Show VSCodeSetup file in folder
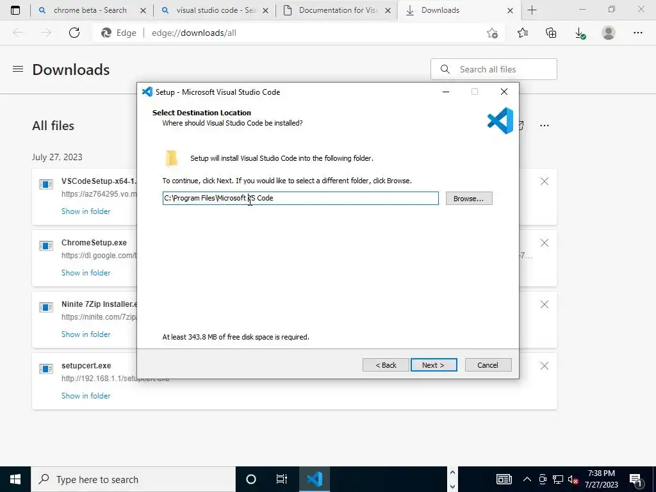 click(x=86, y=211)
